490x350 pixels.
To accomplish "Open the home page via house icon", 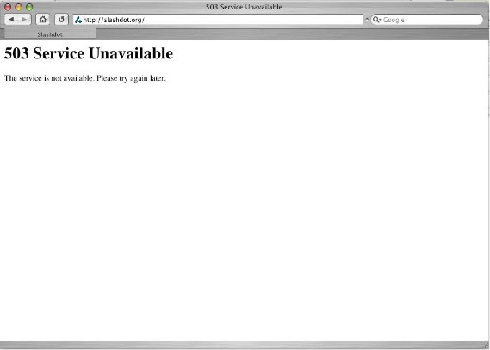I will coord(43,20).
